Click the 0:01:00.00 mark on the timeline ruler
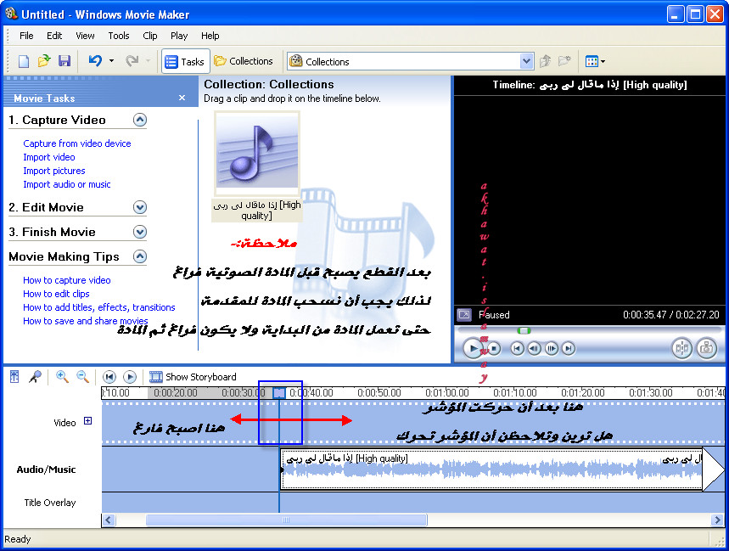 tap(447, 393)
